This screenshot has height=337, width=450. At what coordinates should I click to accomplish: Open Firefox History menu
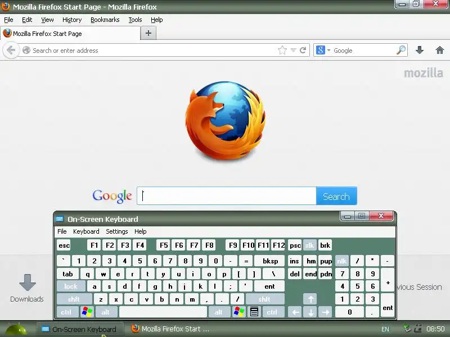click(x=72, y=20)
